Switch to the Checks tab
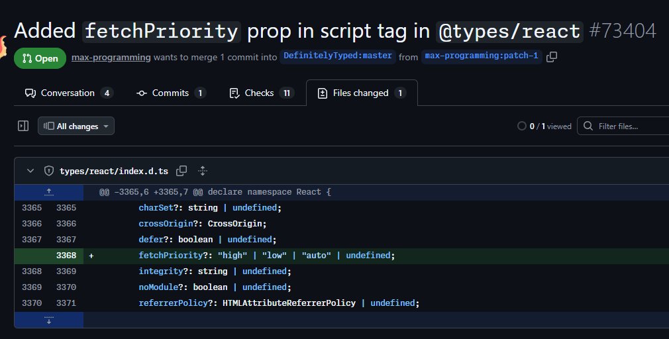 [262, 93]
